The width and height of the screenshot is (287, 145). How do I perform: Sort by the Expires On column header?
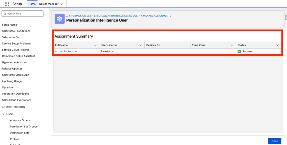[153, 45]
